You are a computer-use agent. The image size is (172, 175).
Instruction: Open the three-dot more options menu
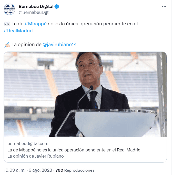[x=164, y=7]
